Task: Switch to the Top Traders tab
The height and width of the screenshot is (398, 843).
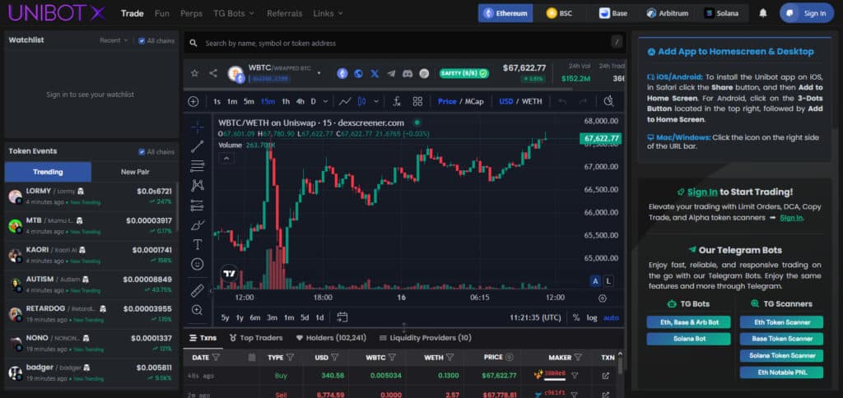Action: point(255,338)
